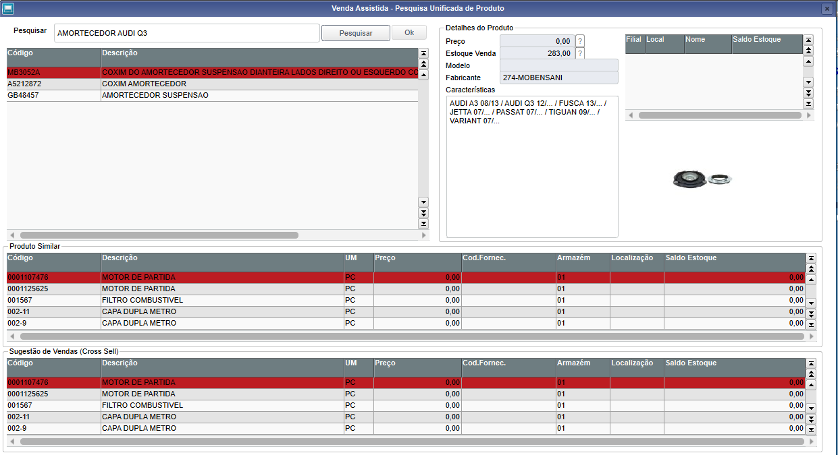Image resolution: width=838 pixels, height=455 pixels.
Task: Jump to first row of Filial stock grid
Action: [x=808, y=40]
